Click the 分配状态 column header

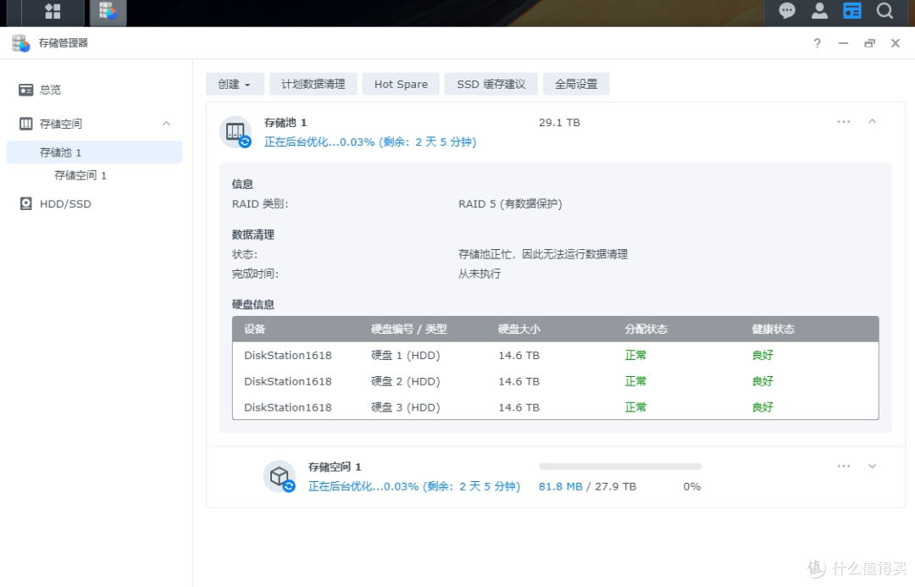coord(646,329)
